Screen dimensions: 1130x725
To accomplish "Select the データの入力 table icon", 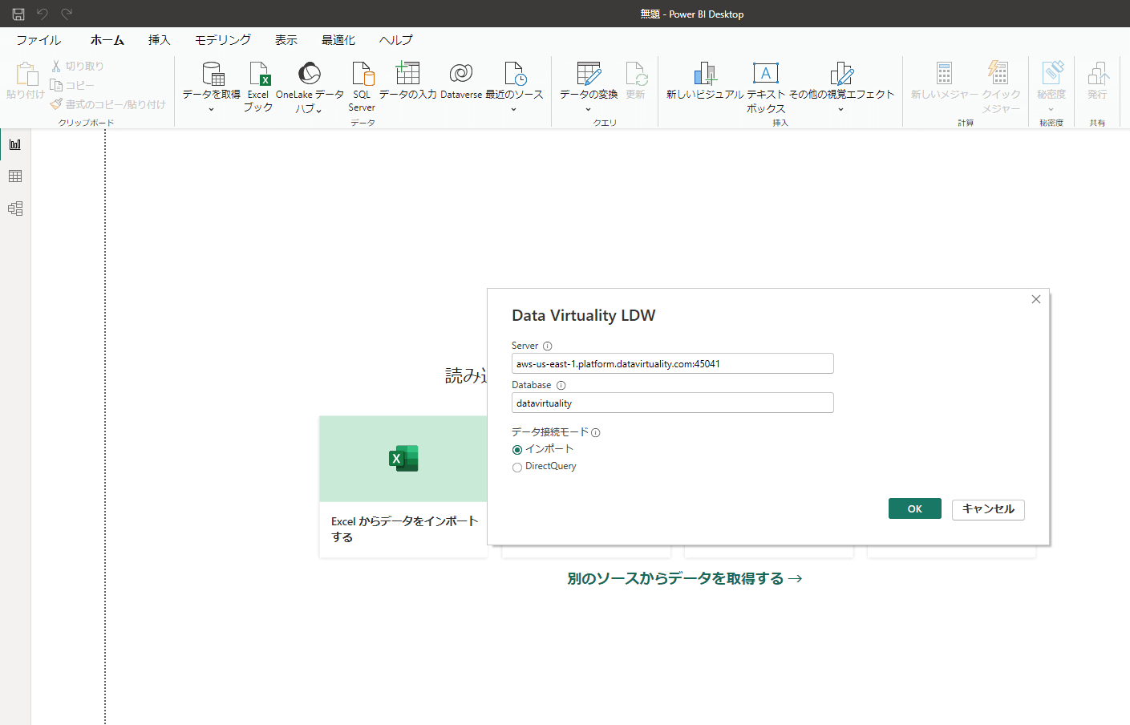I will click(407, 74).
